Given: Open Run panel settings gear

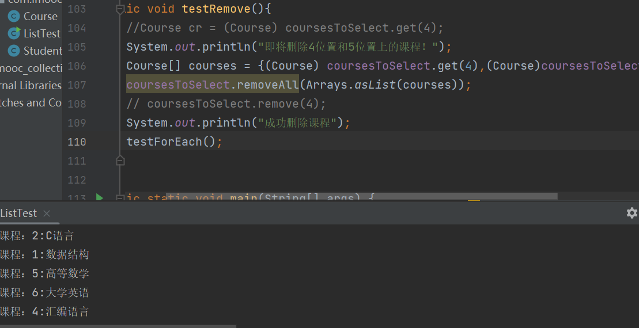Looking at the screenshot, I should point(632,213).
